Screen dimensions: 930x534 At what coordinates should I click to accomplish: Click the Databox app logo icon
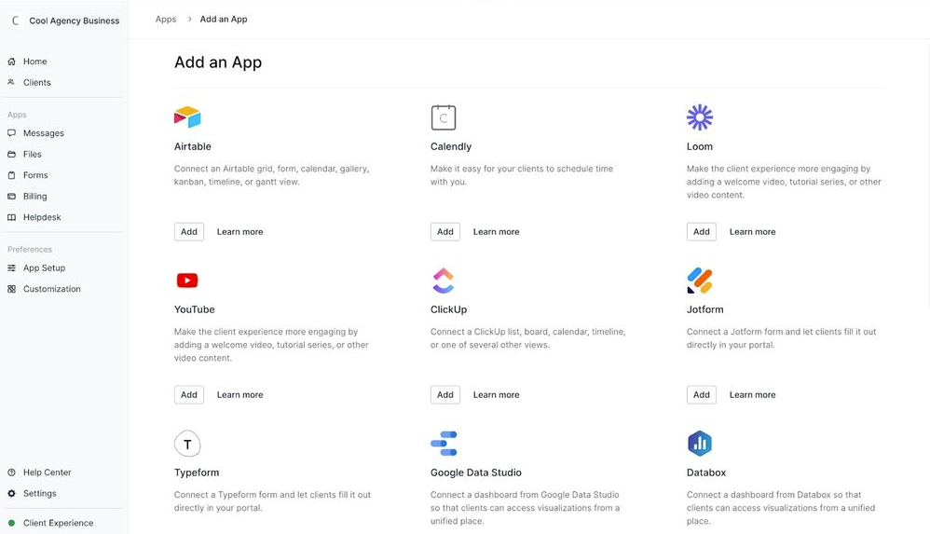coord(700,444)
